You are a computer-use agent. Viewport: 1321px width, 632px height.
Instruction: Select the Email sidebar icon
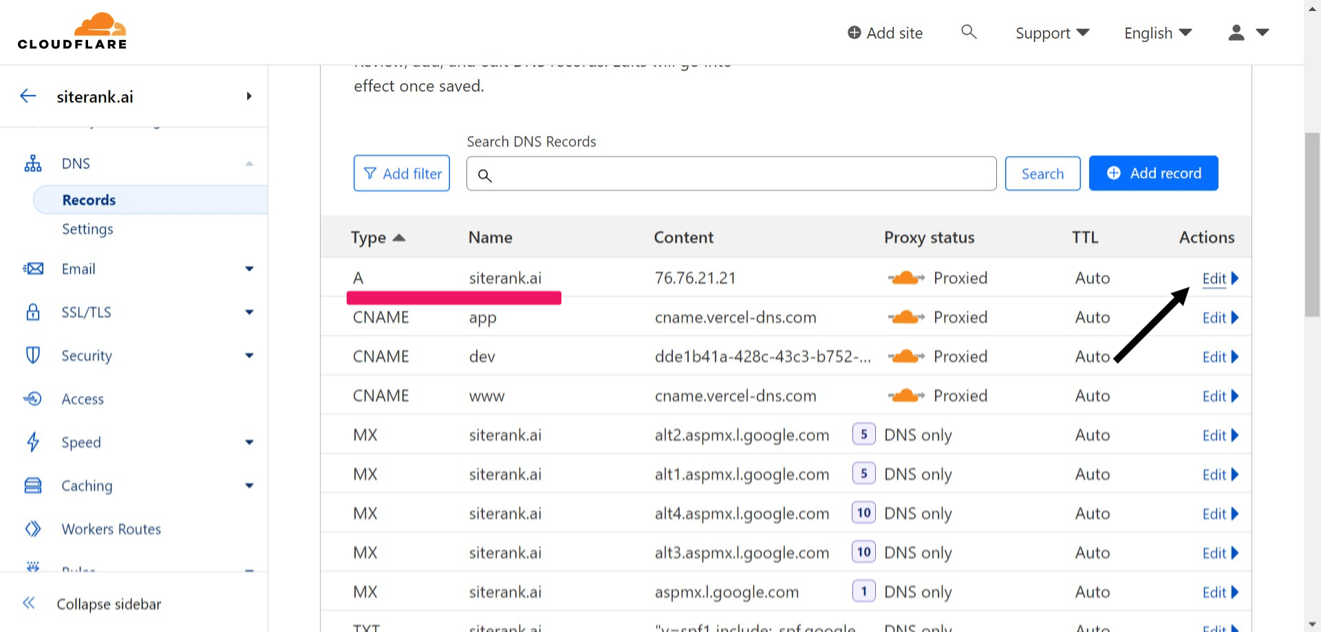click(32, 268)
